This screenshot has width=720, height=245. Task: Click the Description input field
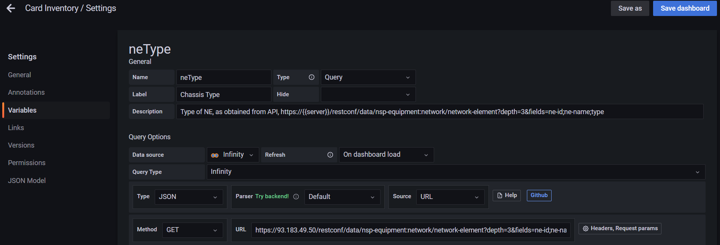(x=440, y=111)
